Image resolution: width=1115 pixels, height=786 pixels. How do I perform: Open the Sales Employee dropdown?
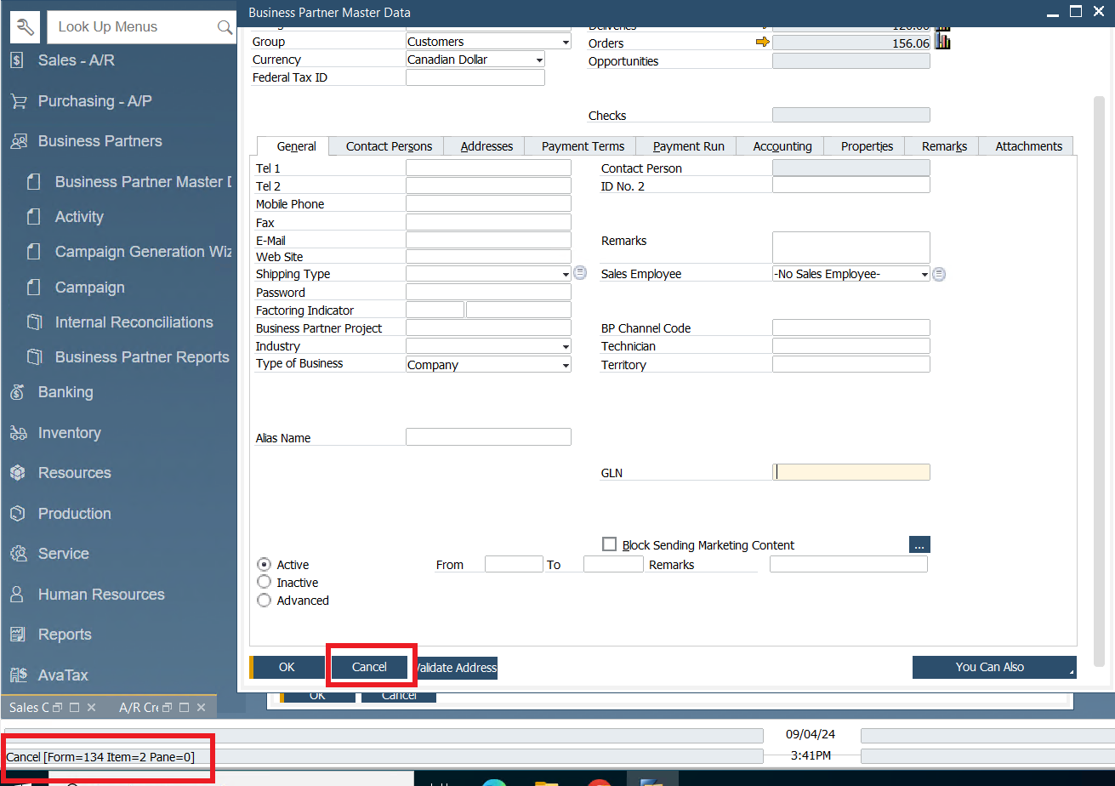pyautogui.click(x=924, y=274)
